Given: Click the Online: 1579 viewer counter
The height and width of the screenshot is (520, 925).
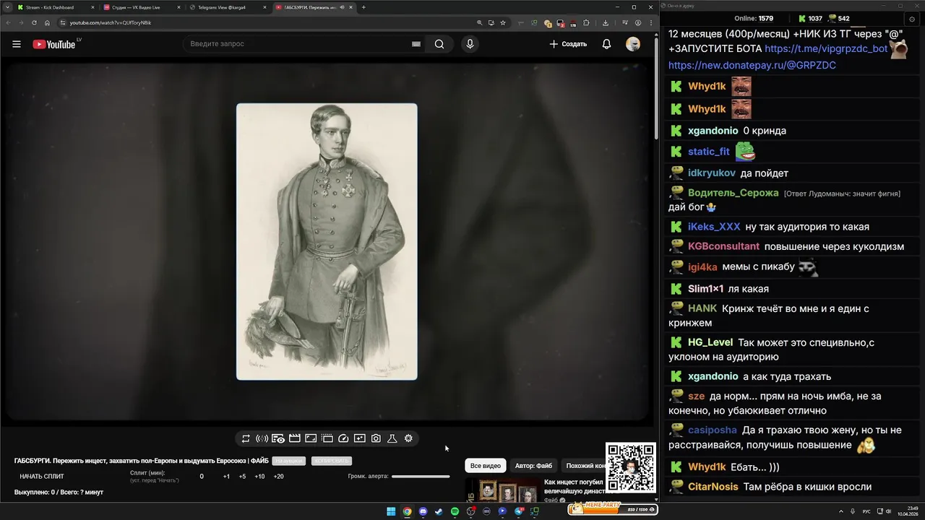Looking at the screenshot, I should click(754, 19).
